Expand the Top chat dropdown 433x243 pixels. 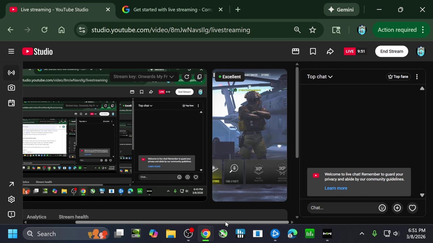(x=320, y=77)
